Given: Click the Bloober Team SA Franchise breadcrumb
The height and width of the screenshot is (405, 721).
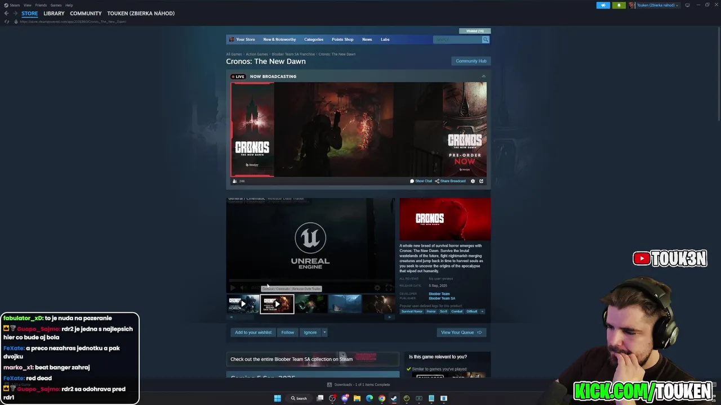Looking at the screenshot, I should click(293, 54).
